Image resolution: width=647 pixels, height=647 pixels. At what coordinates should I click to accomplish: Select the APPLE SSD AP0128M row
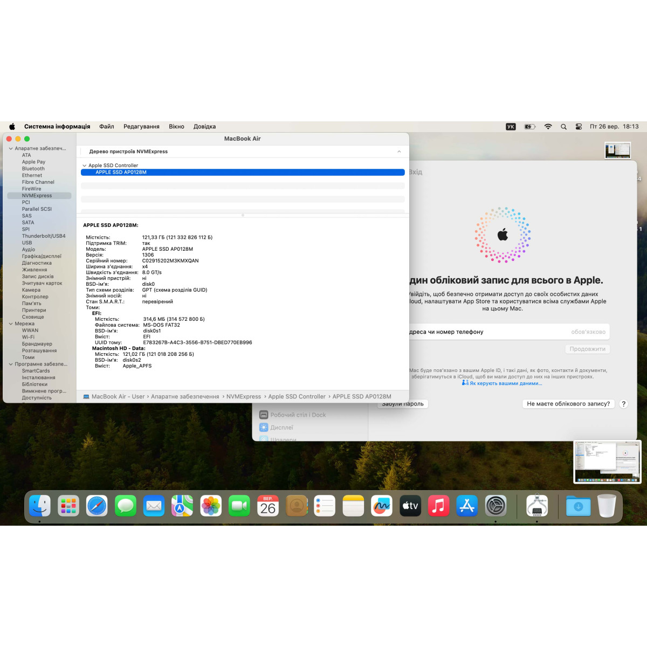point(243,173)
